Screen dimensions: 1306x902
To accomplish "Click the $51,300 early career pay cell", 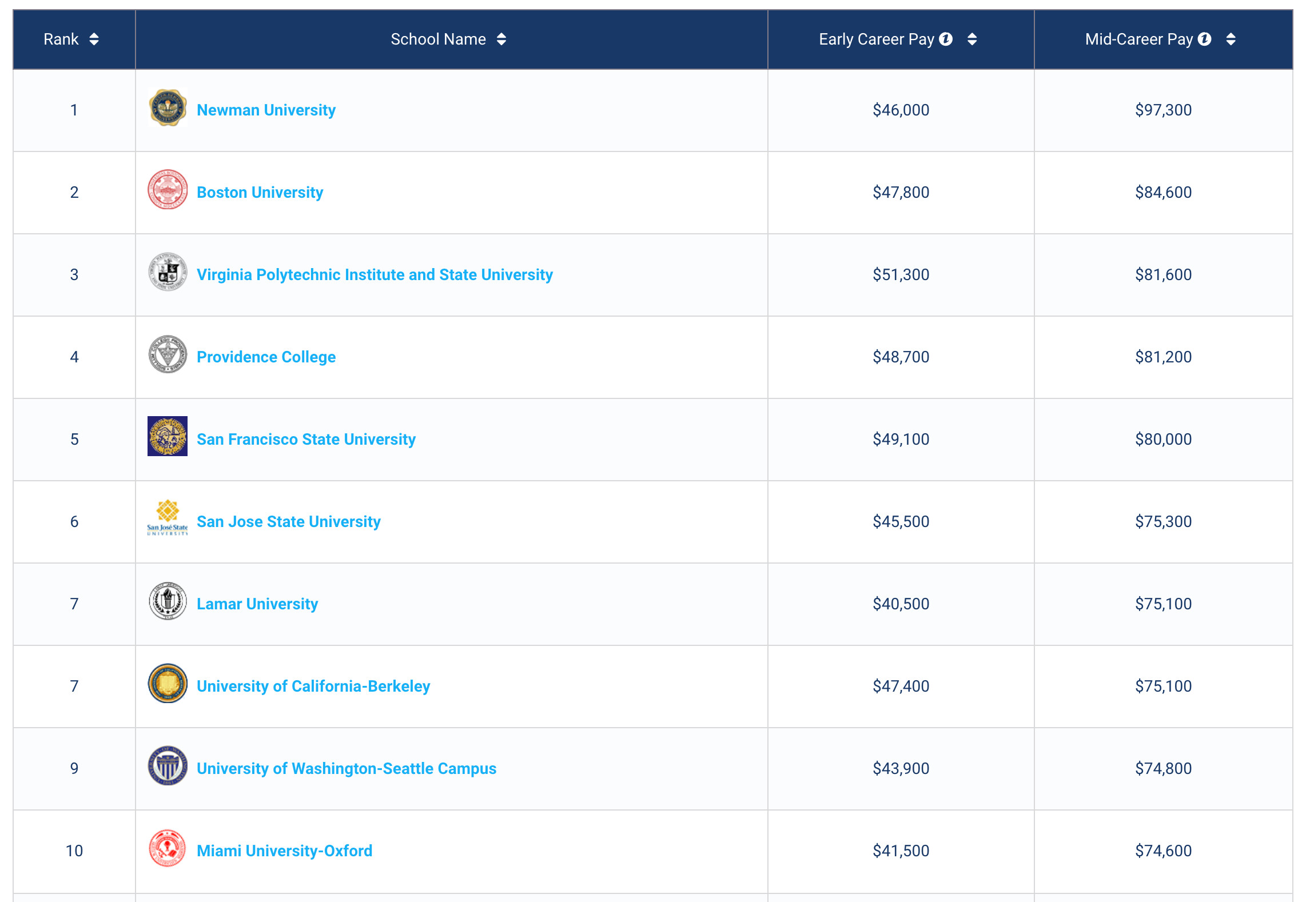I will 901,275.
